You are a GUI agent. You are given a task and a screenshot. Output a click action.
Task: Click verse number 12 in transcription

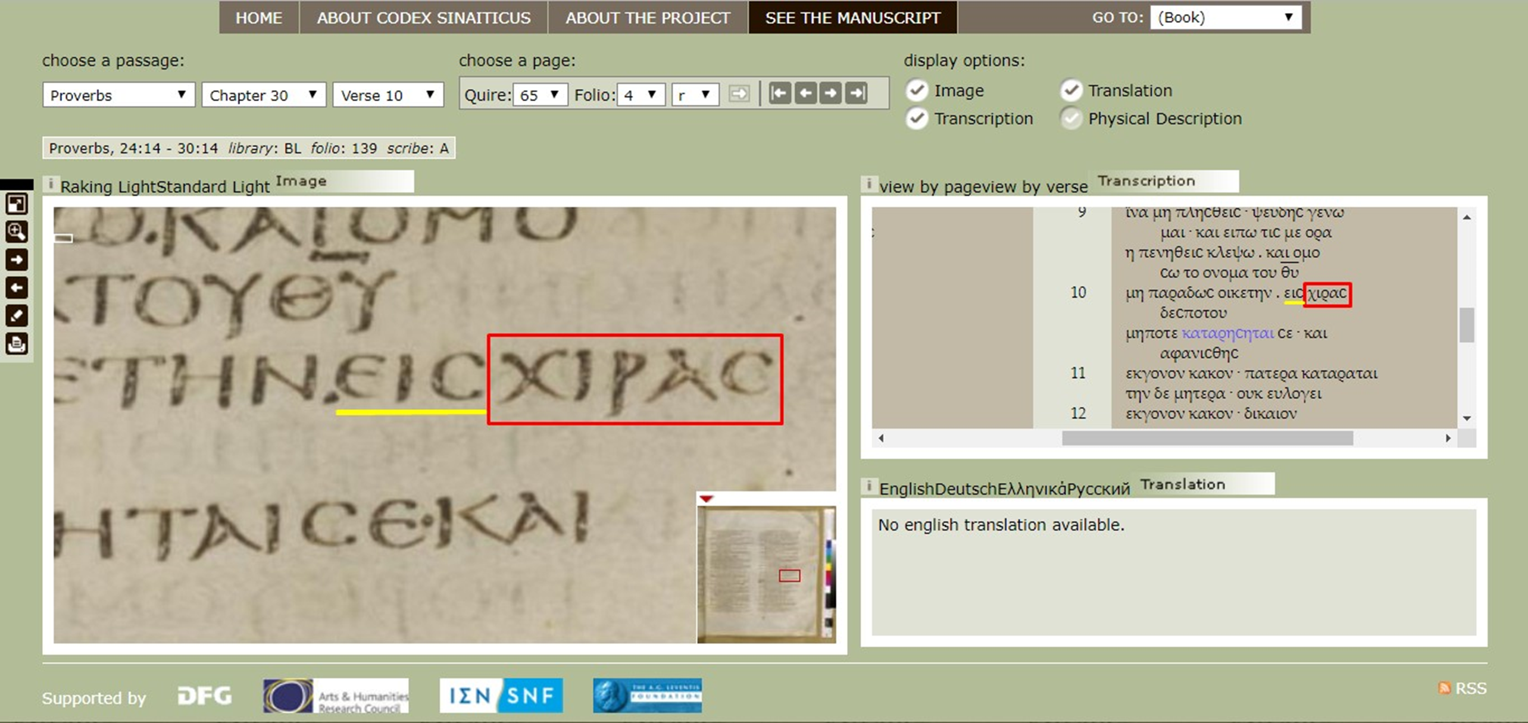[x=1078, y=414]
